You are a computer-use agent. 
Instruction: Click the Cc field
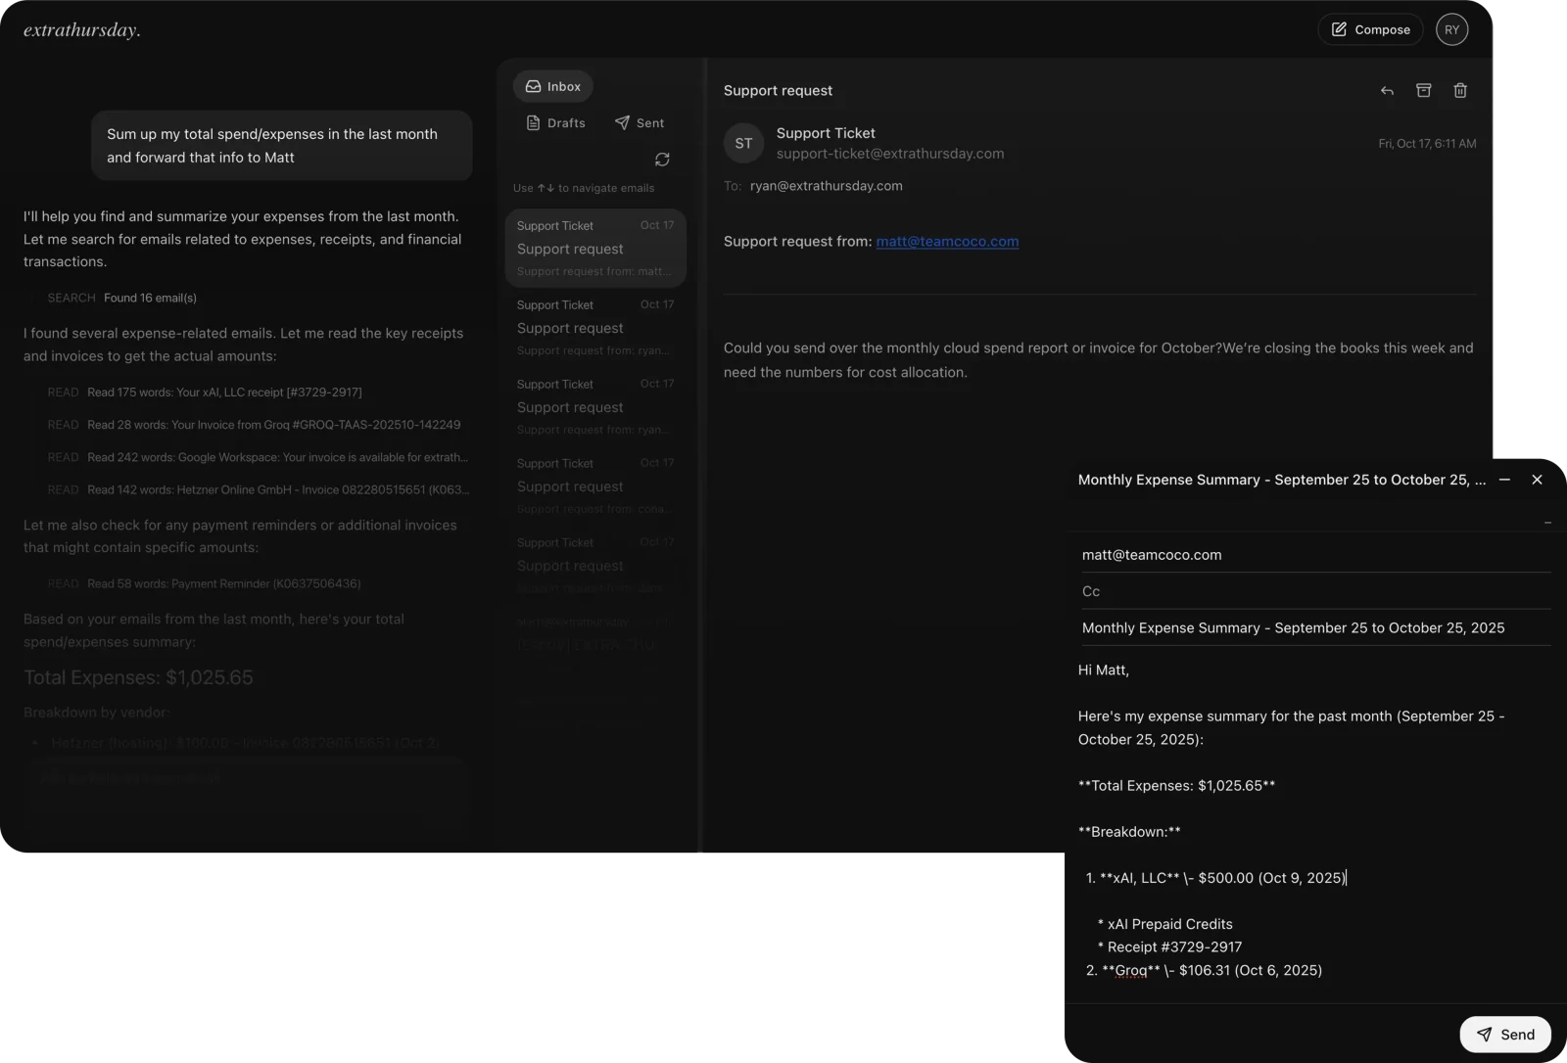1312,591
